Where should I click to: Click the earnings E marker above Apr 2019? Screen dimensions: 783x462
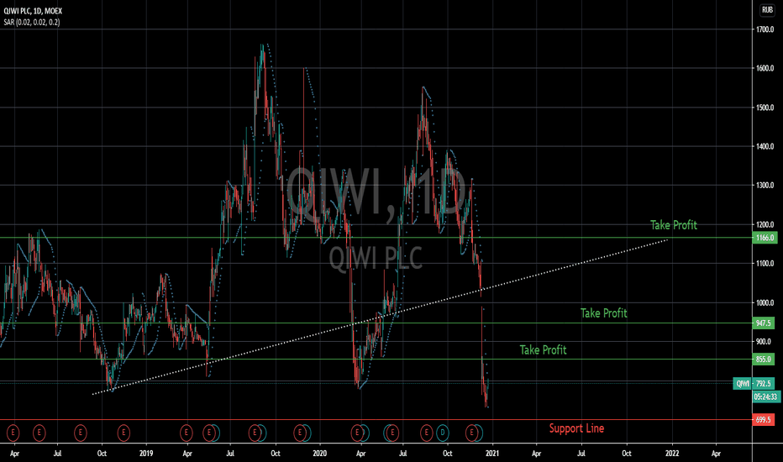pyautogui.click(x=187, y=433)
